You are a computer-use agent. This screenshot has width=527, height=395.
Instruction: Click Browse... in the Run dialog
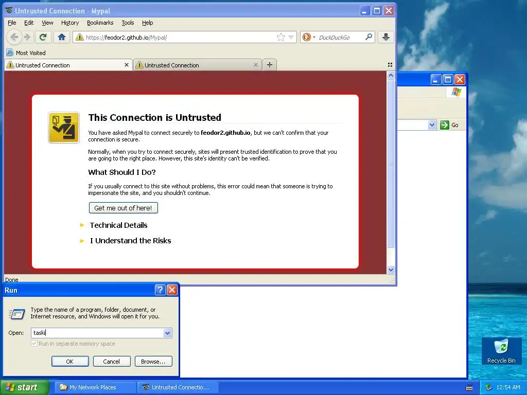(x=153, y=362)
